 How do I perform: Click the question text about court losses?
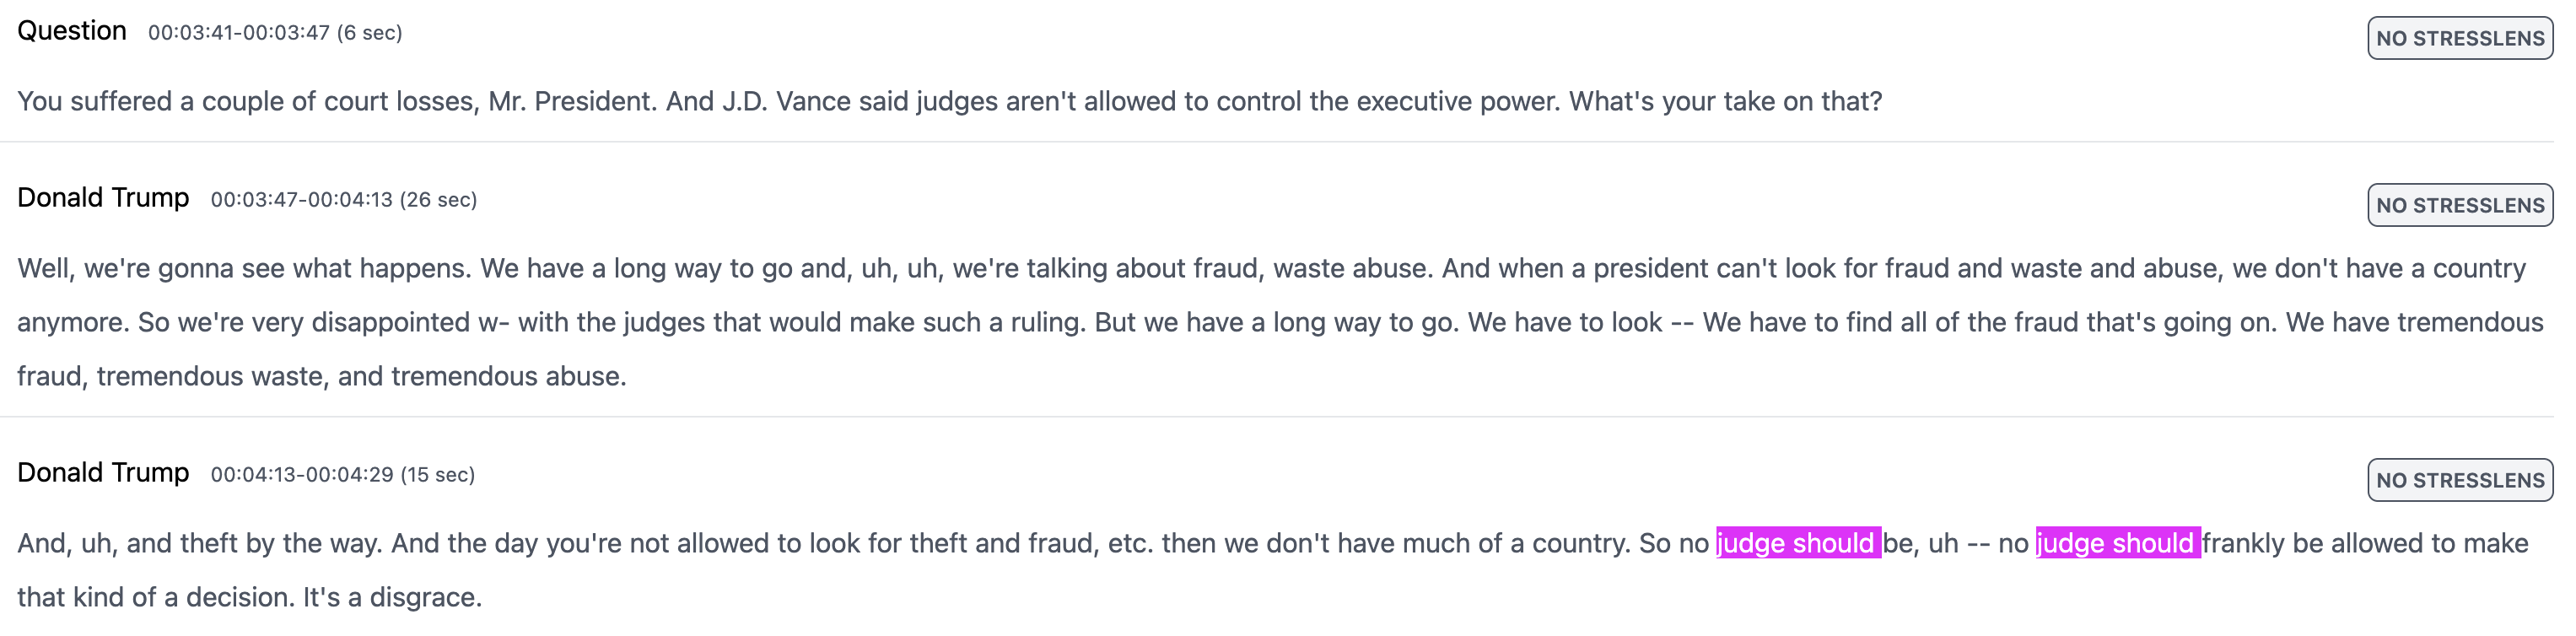(x=950, y=102)
